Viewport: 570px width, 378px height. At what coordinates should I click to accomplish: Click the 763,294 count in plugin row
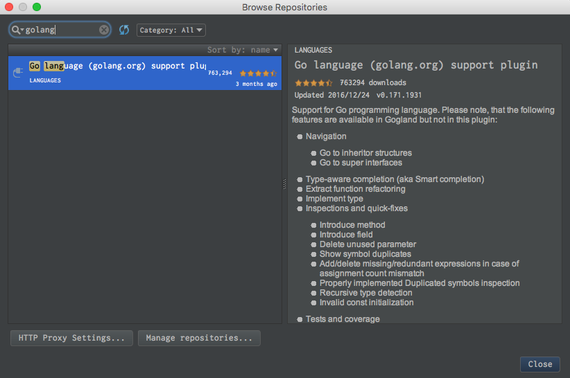click(x=220, y=73)
